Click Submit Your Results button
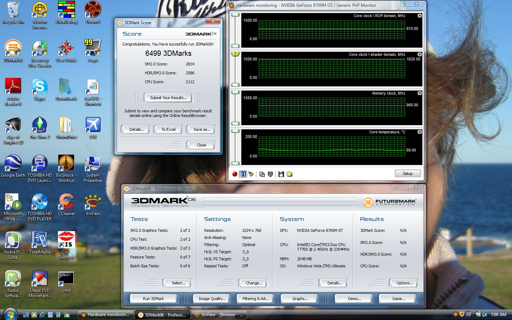This screenshot has height=320, width=512. click(x=168, y=98)
